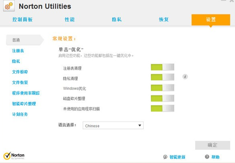Viewport: 235px width, 163px height.
Task: Disable the Windows优化 switch
Action: (163, 88)
